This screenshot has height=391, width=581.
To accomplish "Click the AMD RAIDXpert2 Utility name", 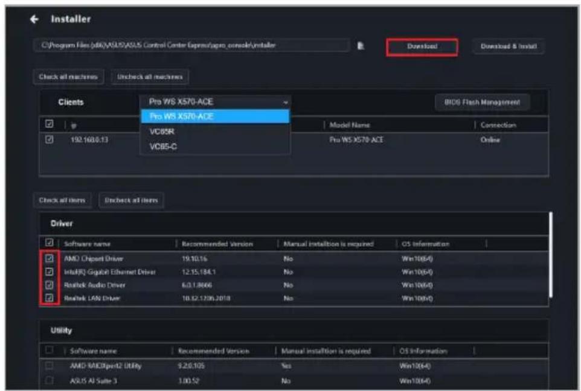I will tap(106, 366).
